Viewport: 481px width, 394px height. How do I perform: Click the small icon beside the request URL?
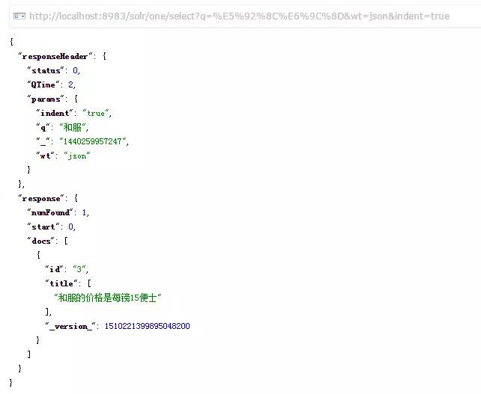tap(19, 16)
